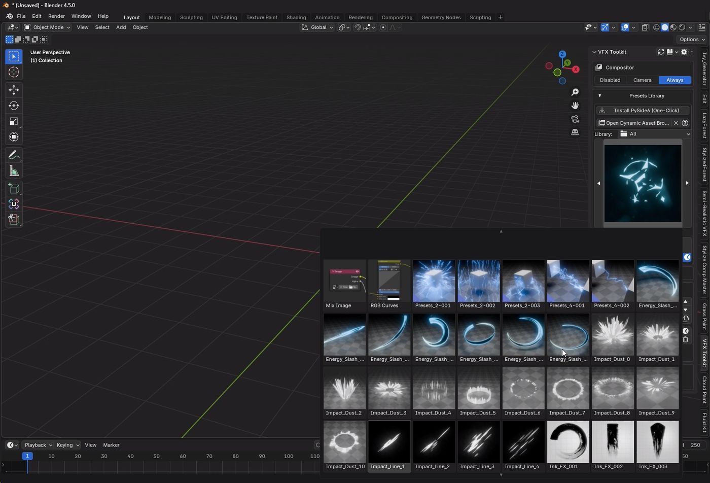Toggle X-ray view
This screenshot has height=483, width=710.
click(645, 27)
